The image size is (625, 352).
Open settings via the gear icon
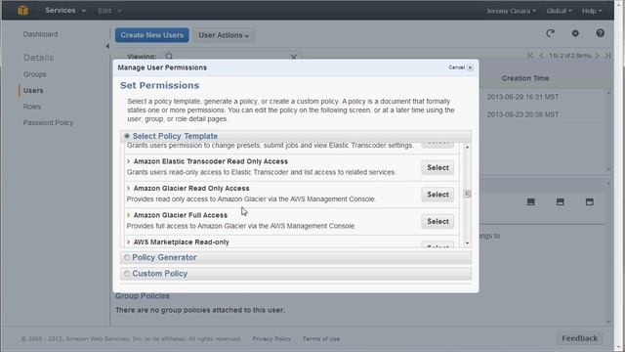pos(575,33)
